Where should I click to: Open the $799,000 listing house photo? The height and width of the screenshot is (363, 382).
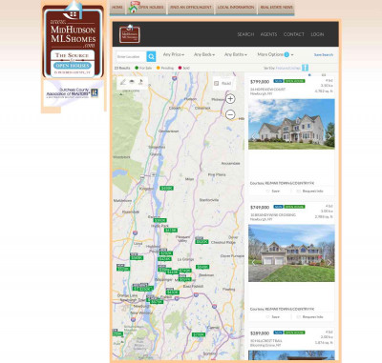point(291,124)
